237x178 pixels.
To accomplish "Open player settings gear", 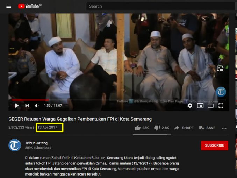I will pyautogui.click(x=190, y=106).
